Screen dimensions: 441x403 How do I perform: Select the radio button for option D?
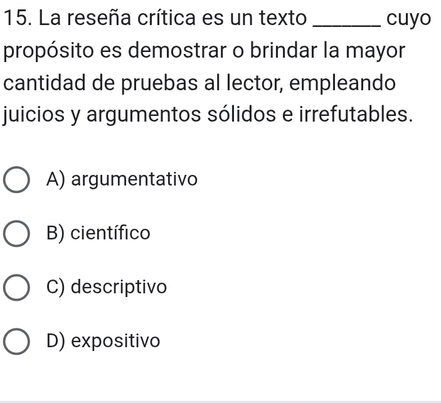coord(16,342)
